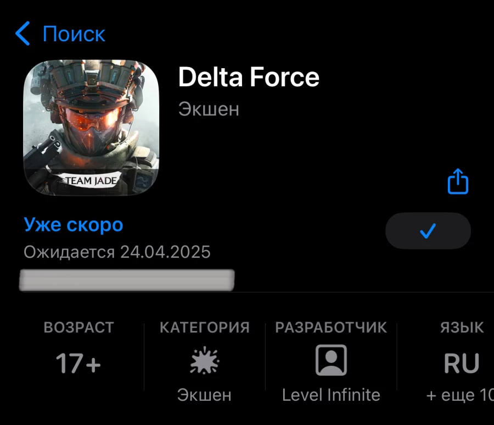Screen dimensions: 494x425
Task: Select Экшен subtitle under the app title
Action: pyautogui.click(x=209, y=109)
